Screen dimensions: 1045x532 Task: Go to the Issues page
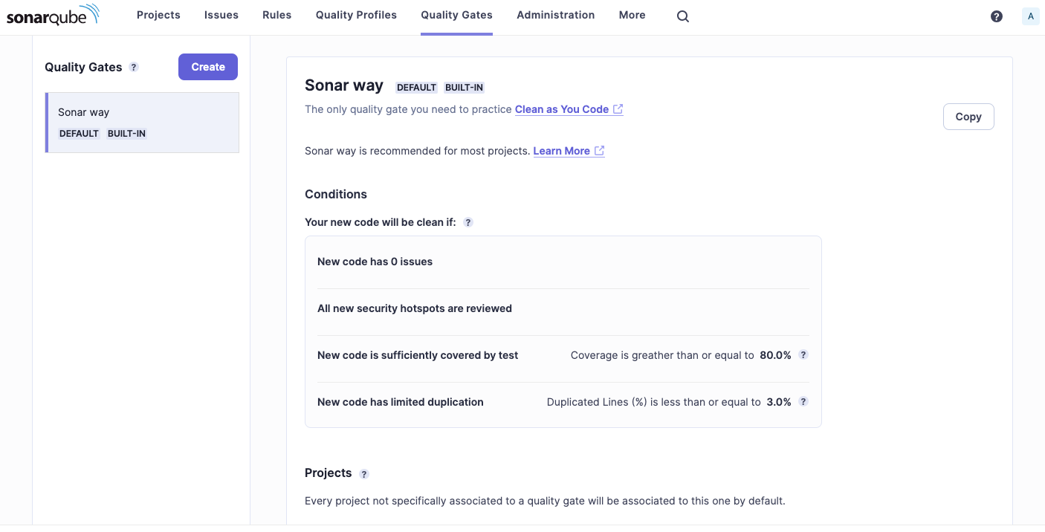221,15
